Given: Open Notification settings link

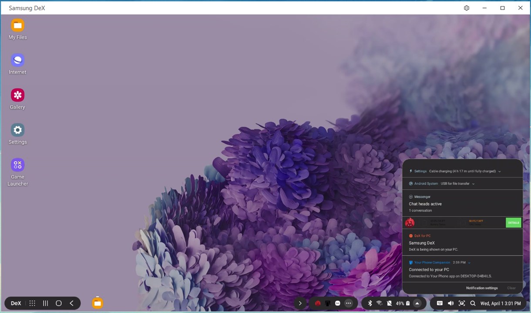Looking at the screenshot, I should tap(482, 288).
